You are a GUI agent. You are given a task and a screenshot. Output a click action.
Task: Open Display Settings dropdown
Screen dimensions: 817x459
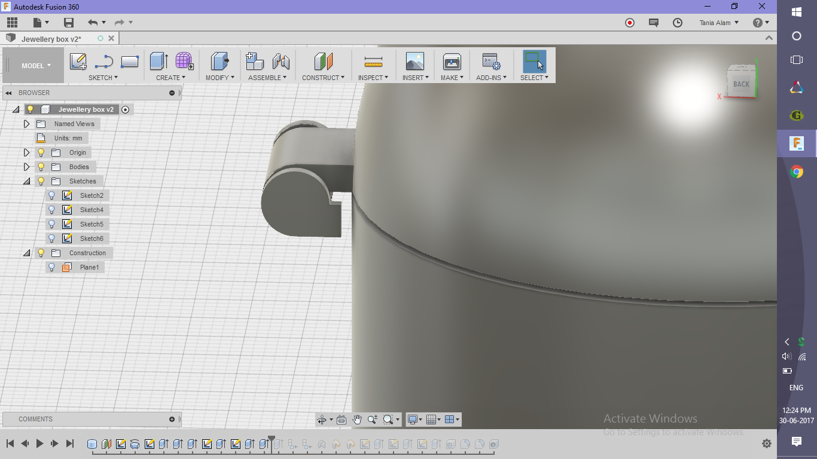point(414,420)
